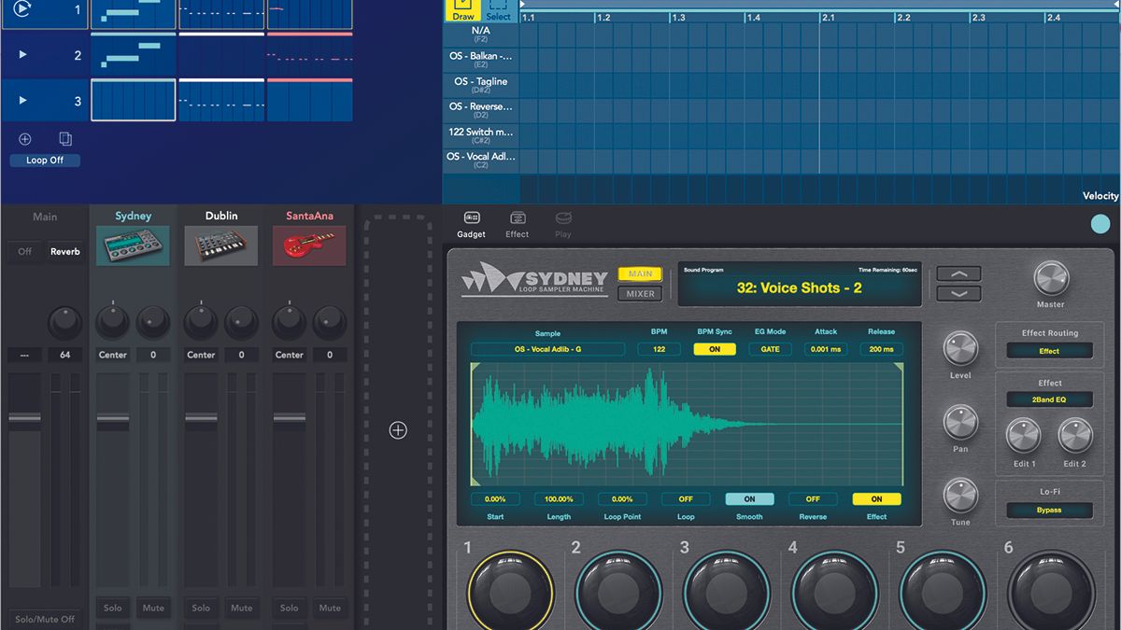Select the MAIN tab on Sydney

[x=641, y=273]
